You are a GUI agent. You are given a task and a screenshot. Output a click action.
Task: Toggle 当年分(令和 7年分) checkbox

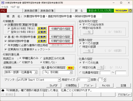coord(9,28)
